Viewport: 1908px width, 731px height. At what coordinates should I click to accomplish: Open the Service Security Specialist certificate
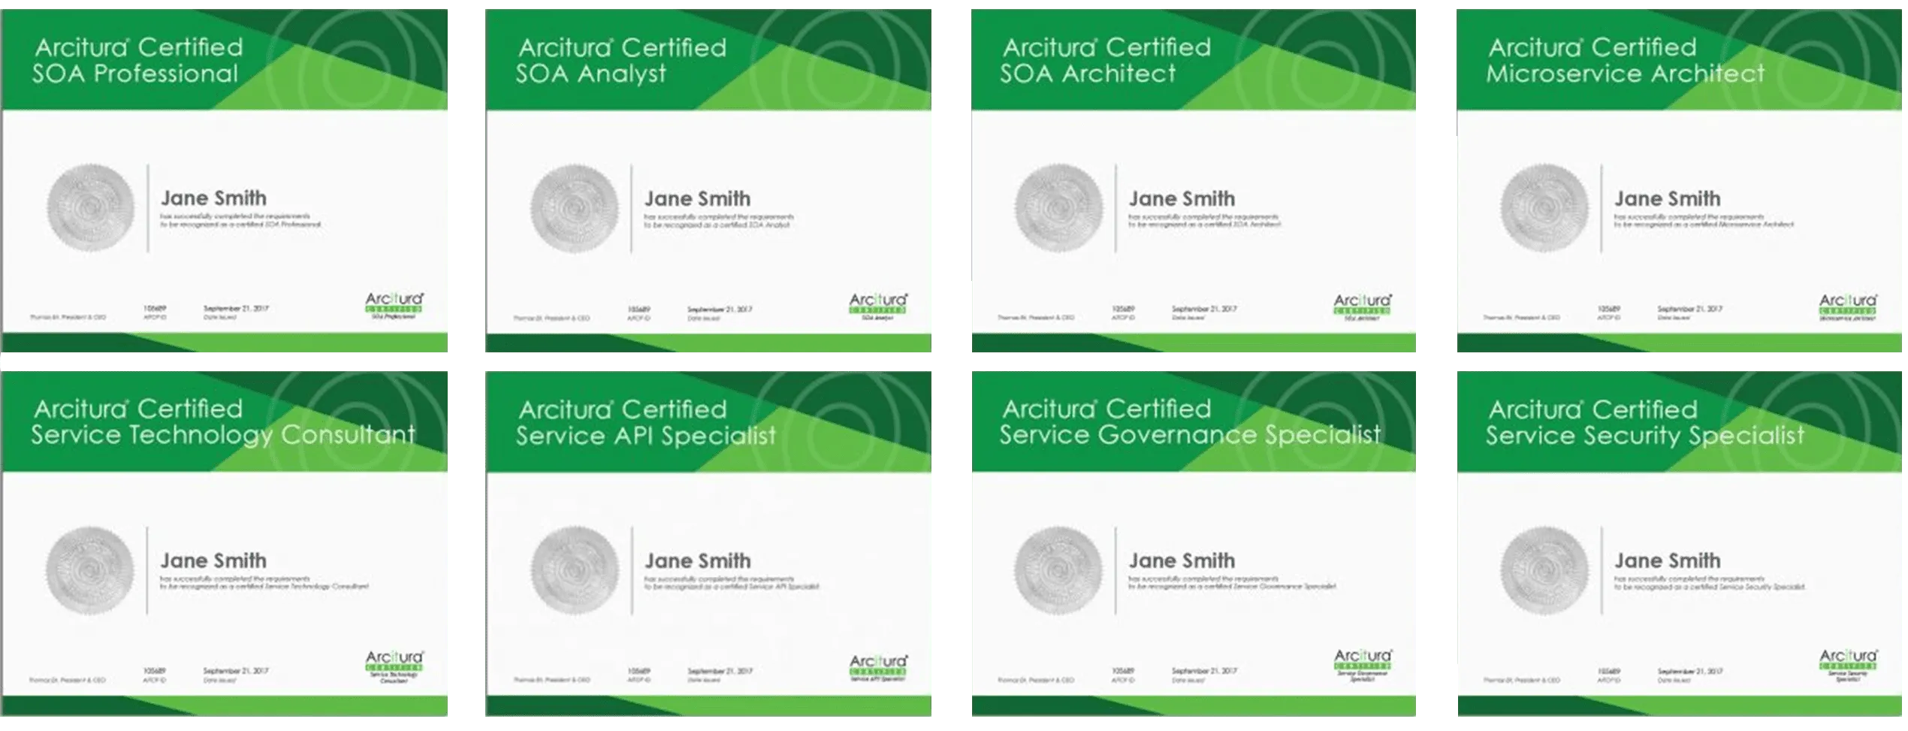[x=1680, y=543]
